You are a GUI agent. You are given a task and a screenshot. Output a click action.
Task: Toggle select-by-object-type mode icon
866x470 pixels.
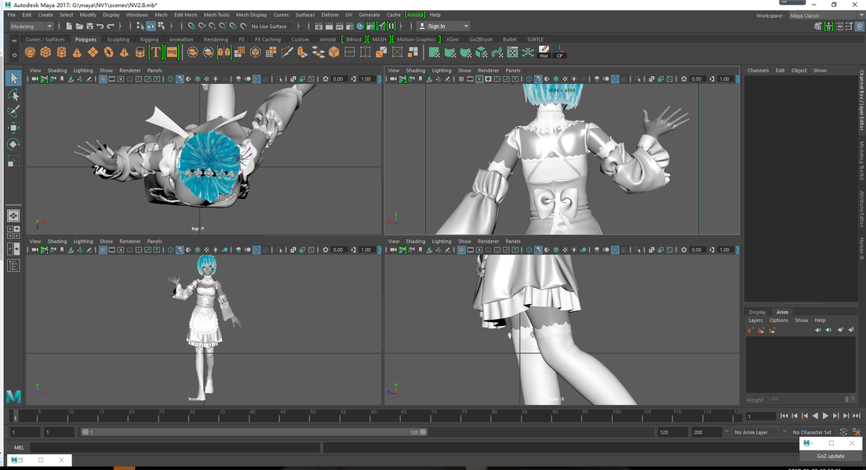pyautogui.click(x=151, y=26)
